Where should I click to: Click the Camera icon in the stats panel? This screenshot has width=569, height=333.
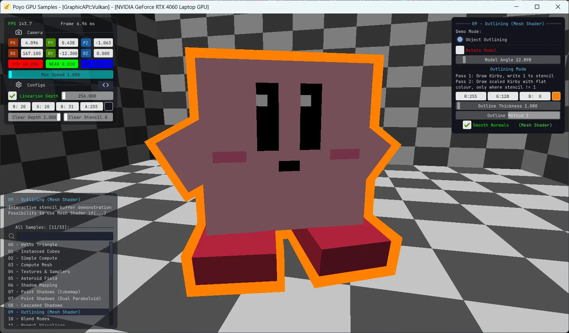[19, 32]
